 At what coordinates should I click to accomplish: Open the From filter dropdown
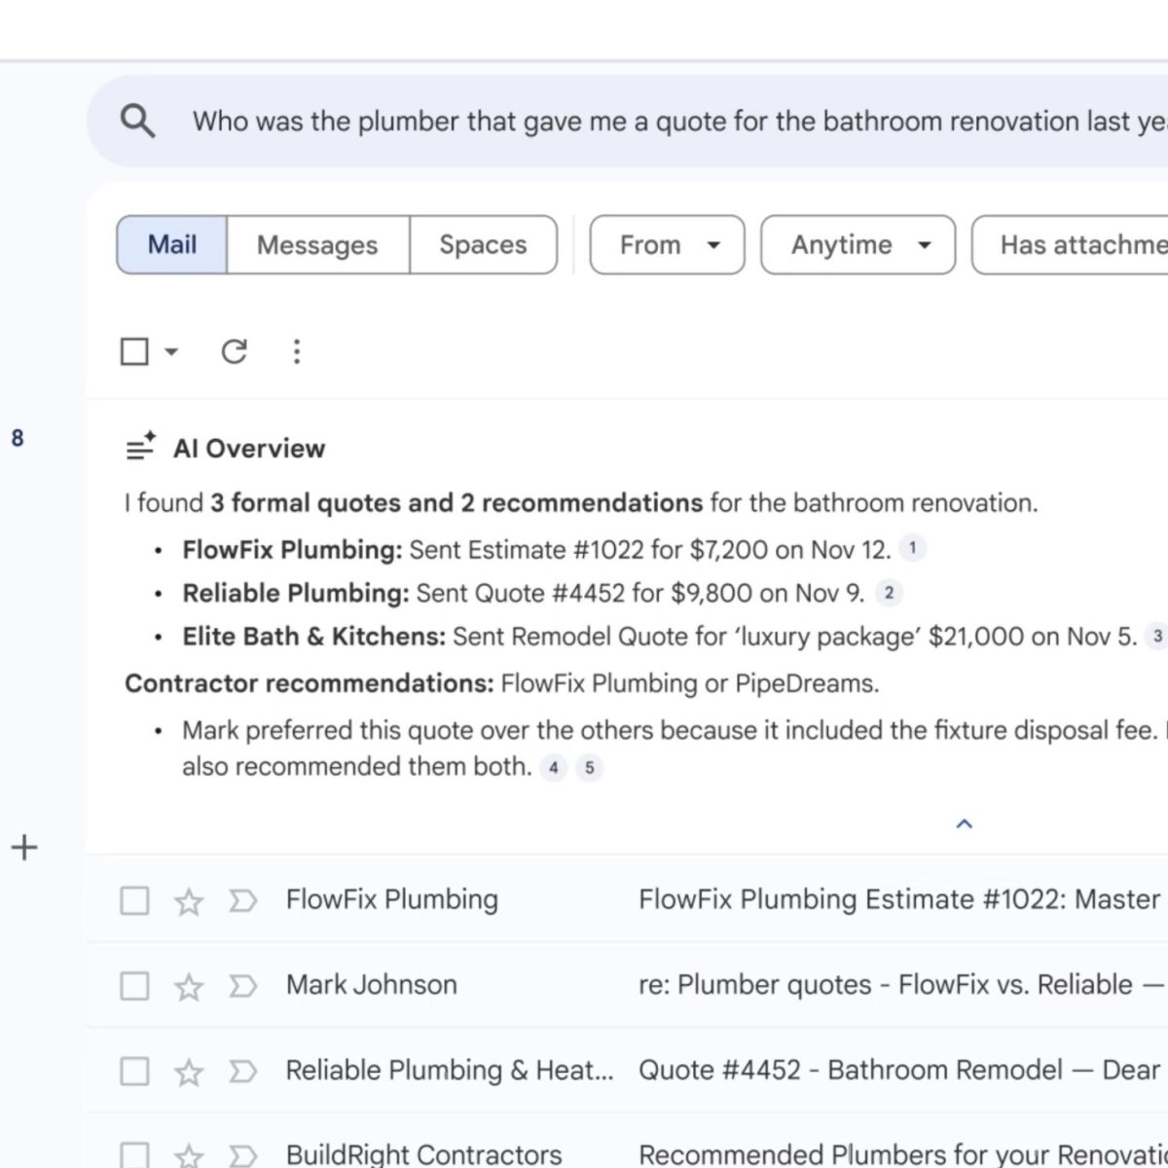[x=668, y=245]
